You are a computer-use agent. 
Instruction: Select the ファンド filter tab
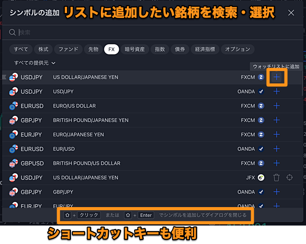(68, 49)
